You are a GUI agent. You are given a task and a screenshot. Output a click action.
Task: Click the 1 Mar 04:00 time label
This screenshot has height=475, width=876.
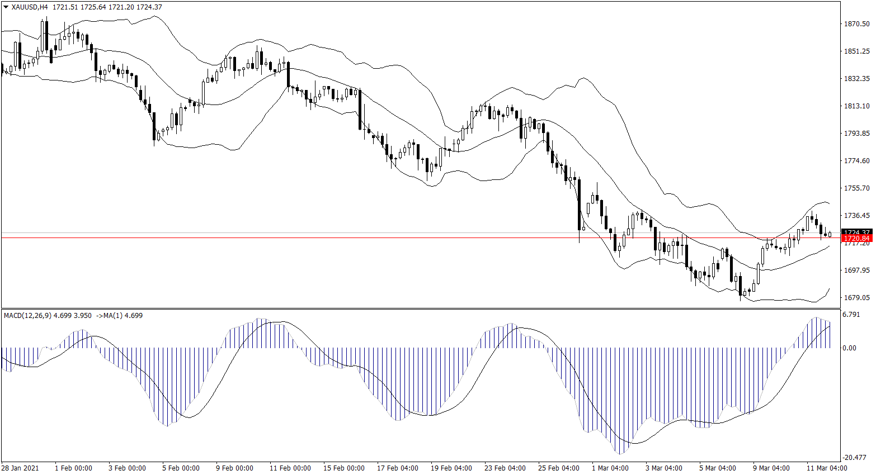click(x=610, y=468)
